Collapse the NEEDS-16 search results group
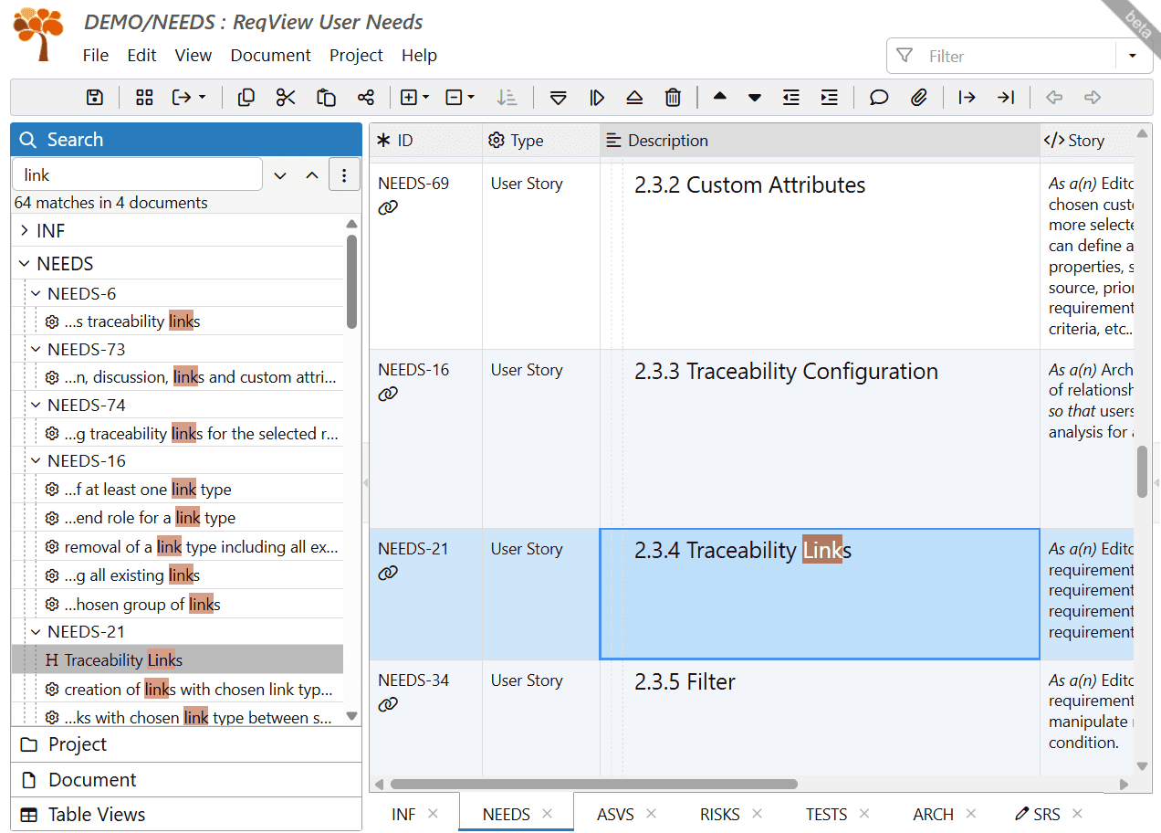This screenshot has height=833, width=1161. pyautogui.click(x=35, y=460)
